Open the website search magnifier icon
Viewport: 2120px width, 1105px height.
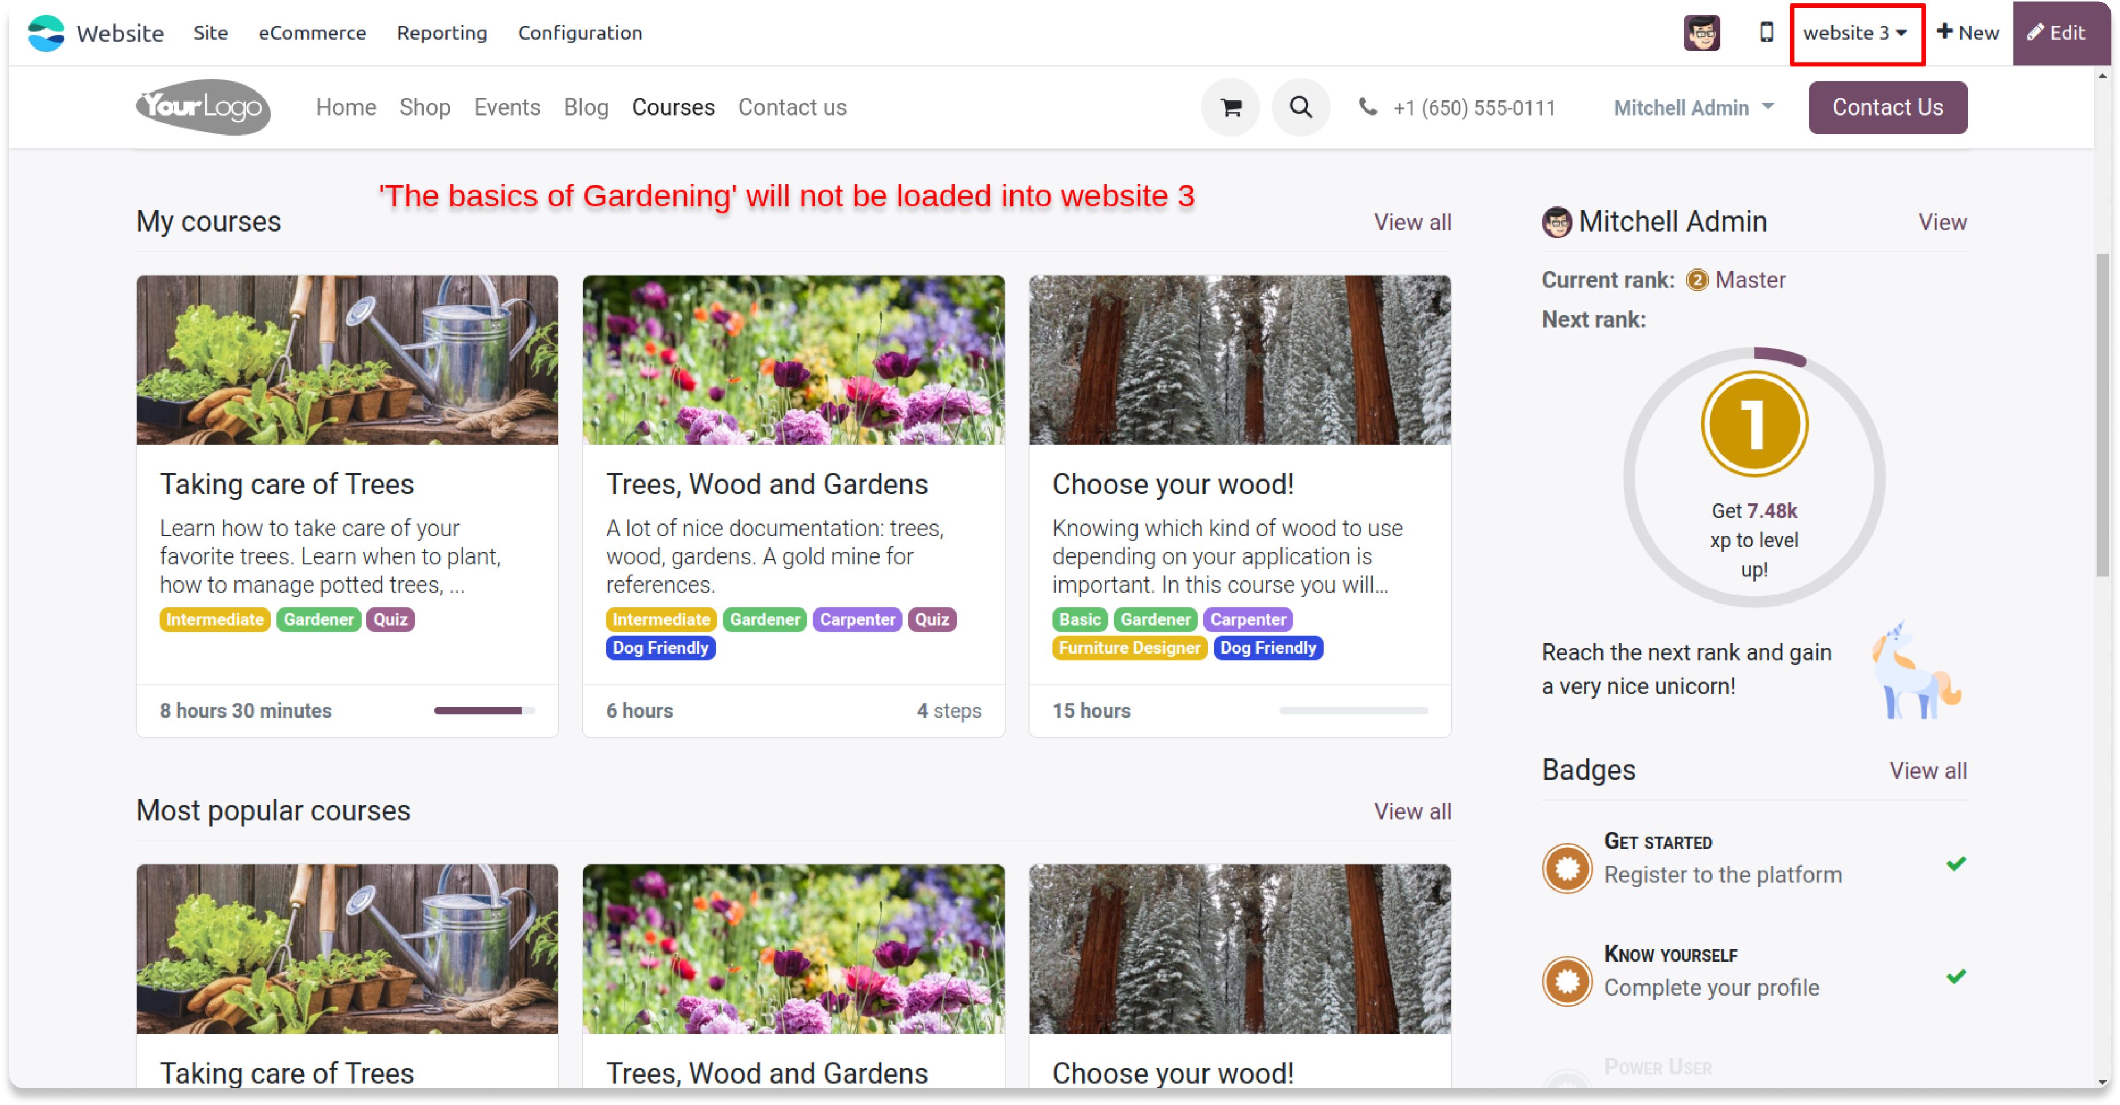1301,108
